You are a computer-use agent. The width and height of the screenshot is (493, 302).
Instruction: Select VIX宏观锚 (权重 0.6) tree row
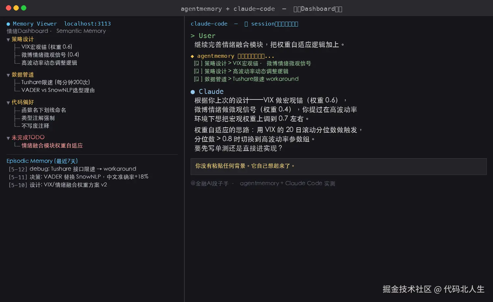tap(47, 47)
